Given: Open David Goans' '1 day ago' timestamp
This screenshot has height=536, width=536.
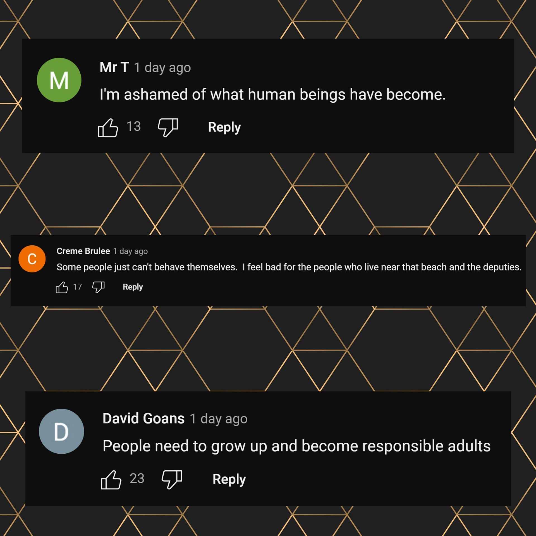Looking at the screenshot, I should click(x=219, y=419).
